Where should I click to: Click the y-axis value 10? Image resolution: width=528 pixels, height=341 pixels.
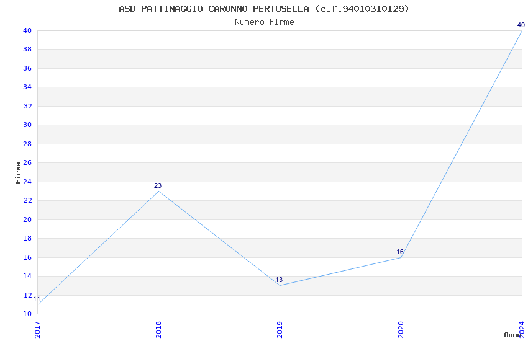tap(27, 314)
